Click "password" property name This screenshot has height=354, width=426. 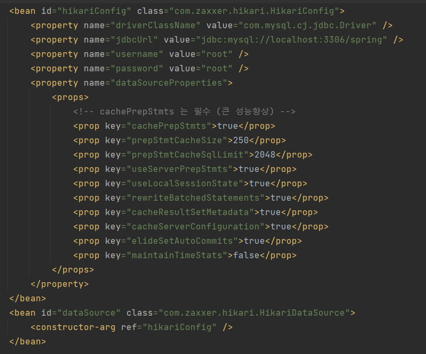tap(136, 69)
